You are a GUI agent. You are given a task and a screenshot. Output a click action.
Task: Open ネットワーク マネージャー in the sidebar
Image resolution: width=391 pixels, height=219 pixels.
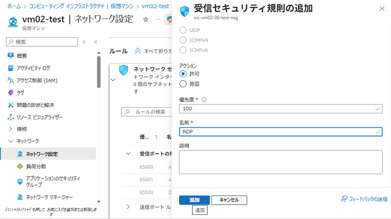click(x=49, y=197)
